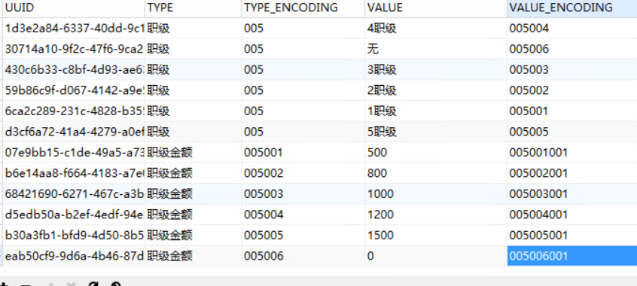
Task: Select UUID cell starting with eab50cf9
Action: click(74, 256)
